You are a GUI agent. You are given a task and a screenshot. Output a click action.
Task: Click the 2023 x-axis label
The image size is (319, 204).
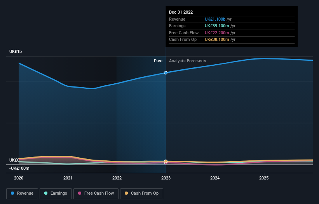[166, 178]
